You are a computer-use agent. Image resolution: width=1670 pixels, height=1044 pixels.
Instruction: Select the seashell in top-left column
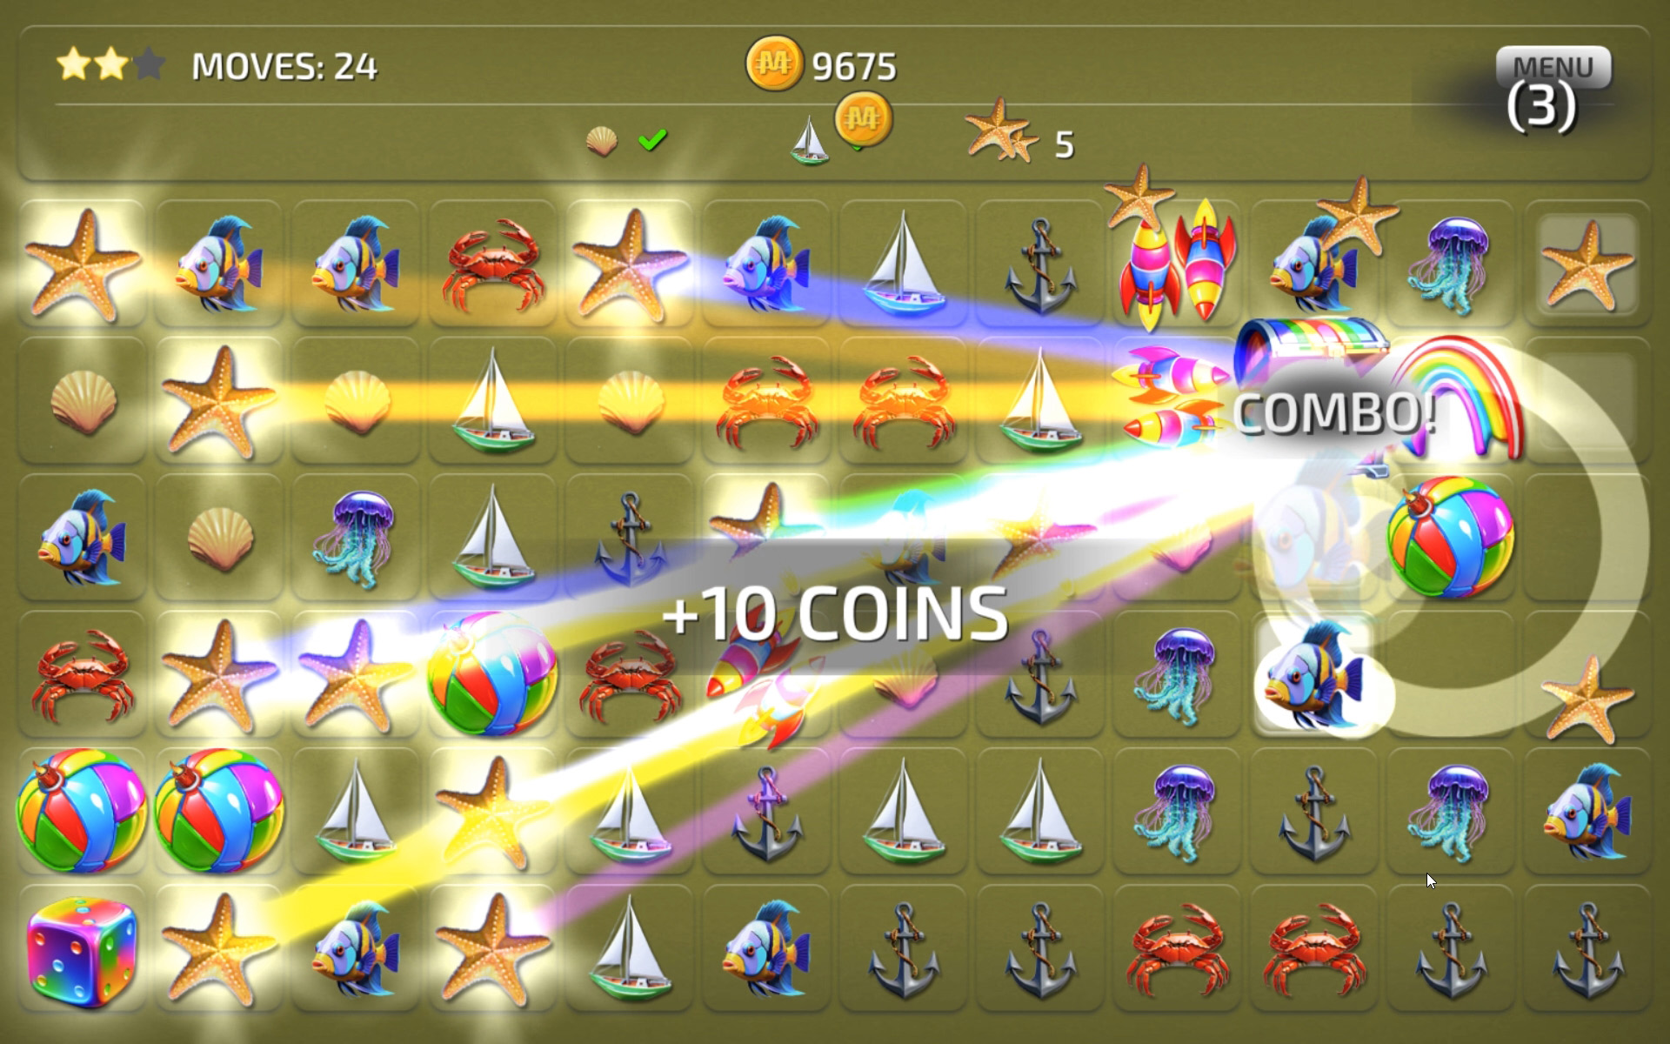(x=83, y=402)
